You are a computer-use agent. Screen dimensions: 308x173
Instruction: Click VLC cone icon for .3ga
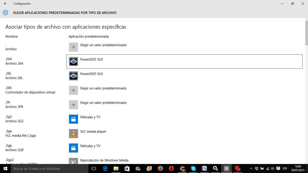point(73,134)
